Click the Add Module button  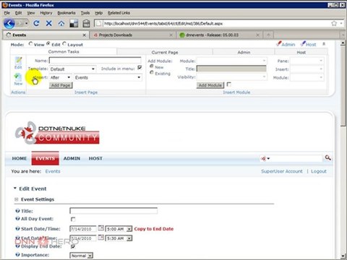(210, 85)
